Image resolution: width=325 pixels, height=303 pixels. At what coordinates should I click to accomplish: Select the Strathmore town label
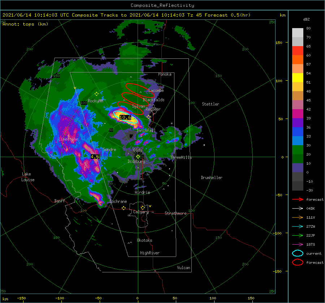pyautogui.click(x=175, y=213)
